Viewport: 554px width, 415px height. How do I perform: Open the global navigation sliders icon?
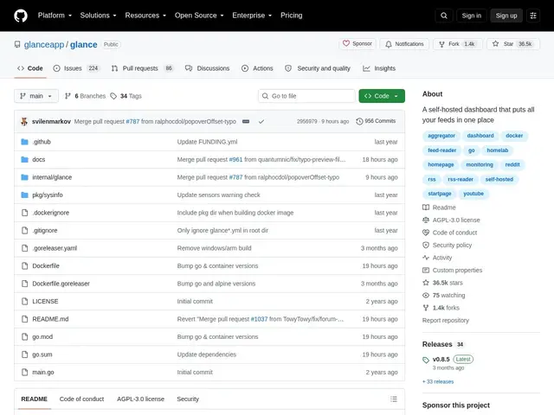pos(533,16)
